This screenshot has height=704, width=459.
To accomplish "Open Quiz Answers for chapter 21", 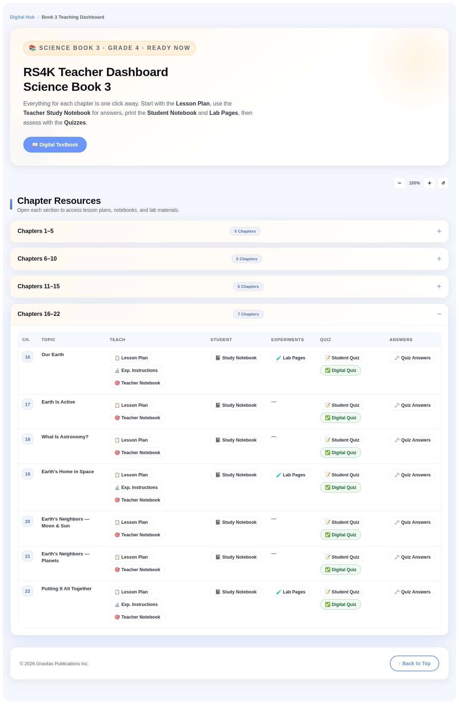I will click(412, 557).
